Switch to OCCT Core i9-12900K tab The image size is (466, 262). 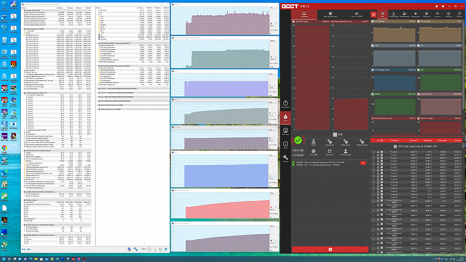(x=356, y=14)
